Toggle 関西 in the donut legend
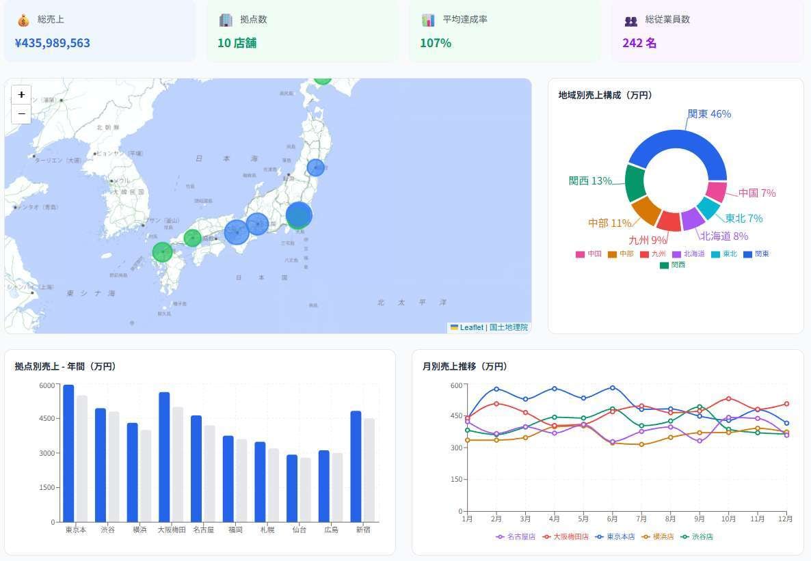 tap(672, 264)
